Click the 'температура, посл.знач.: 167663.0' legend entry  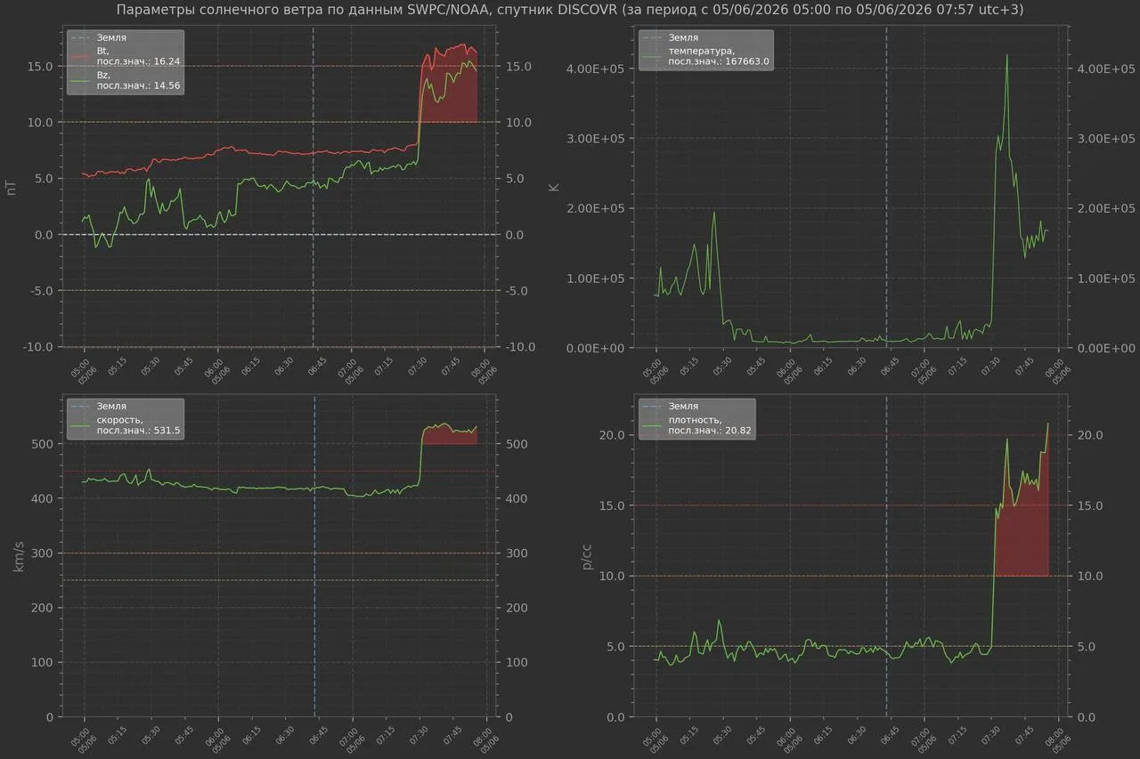[719, 56]
